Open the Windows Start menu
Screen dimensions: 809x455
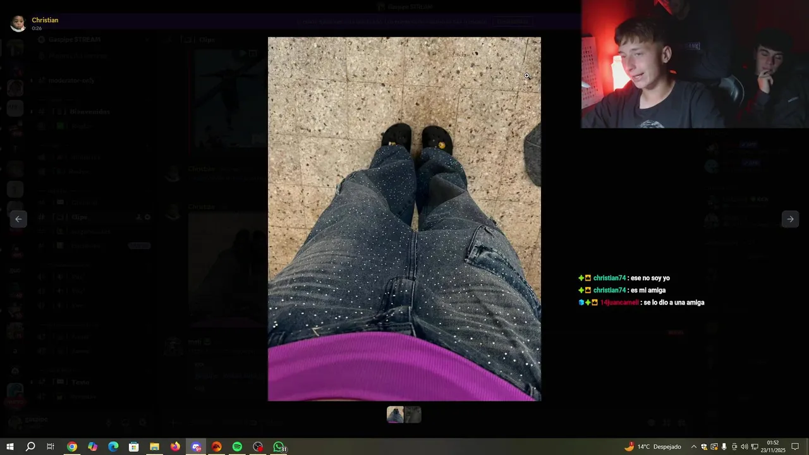coord(9,447)
